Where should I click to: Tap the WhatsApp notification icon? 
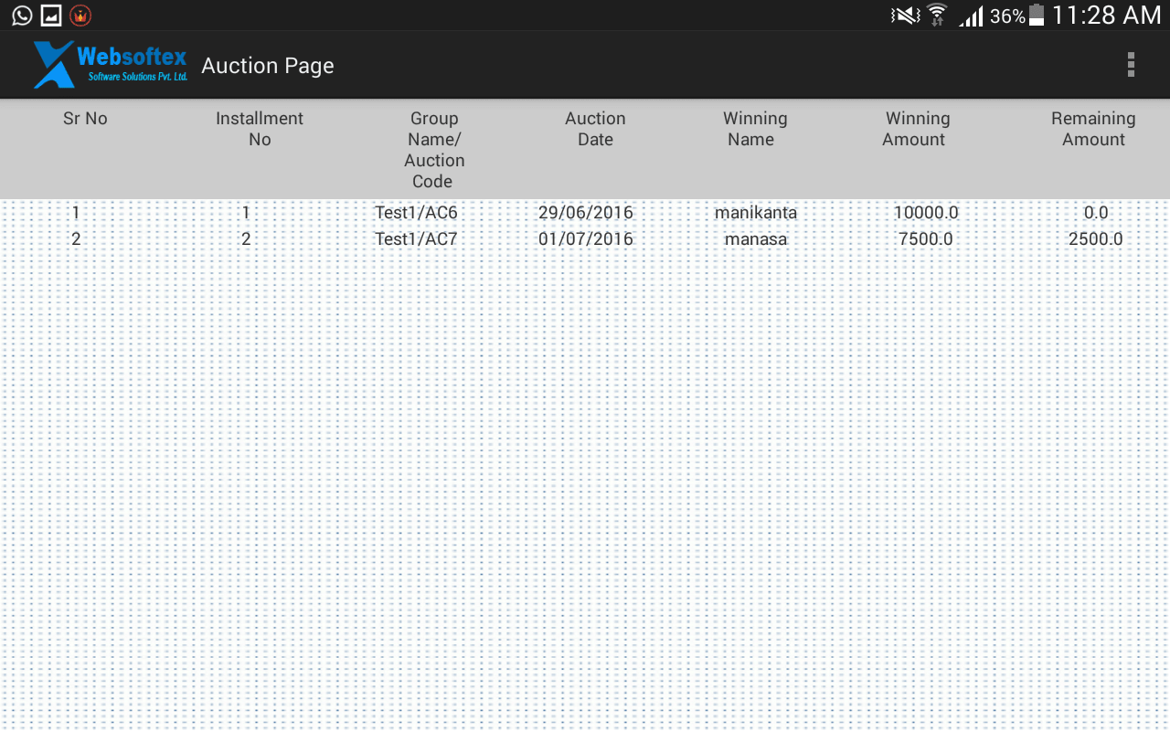21,16
